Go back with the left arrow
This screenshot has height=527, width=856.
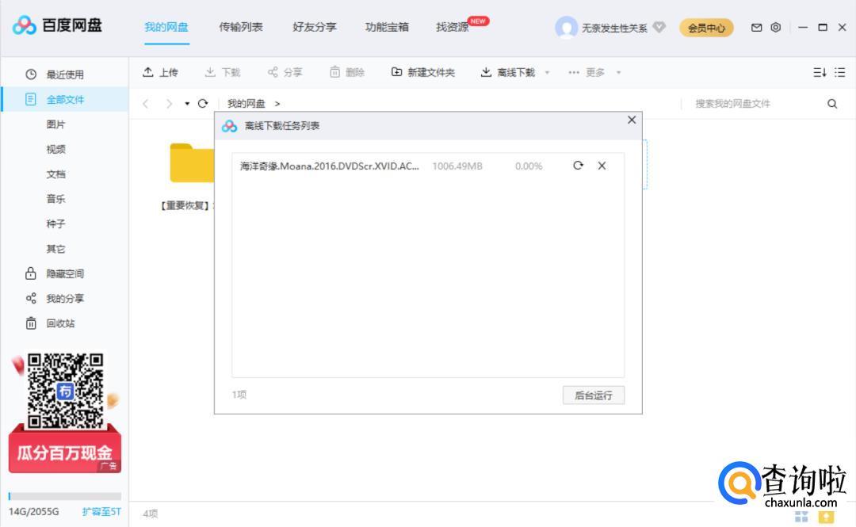tap(145, 103)
